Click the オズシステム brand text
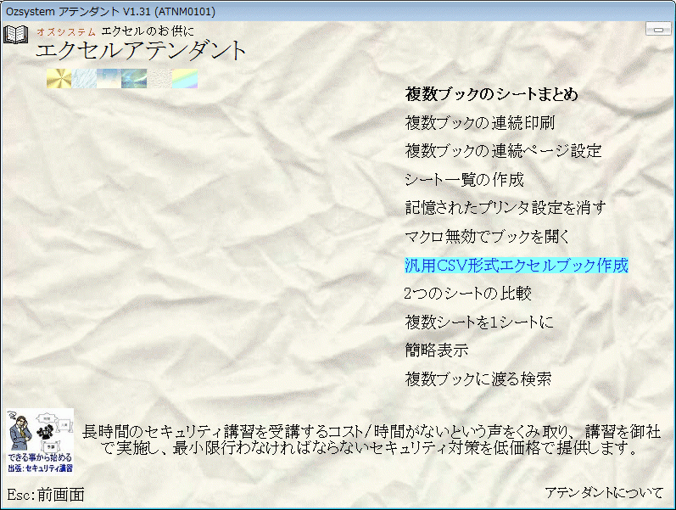Viewport: 676px width, 510px height. 66,32
